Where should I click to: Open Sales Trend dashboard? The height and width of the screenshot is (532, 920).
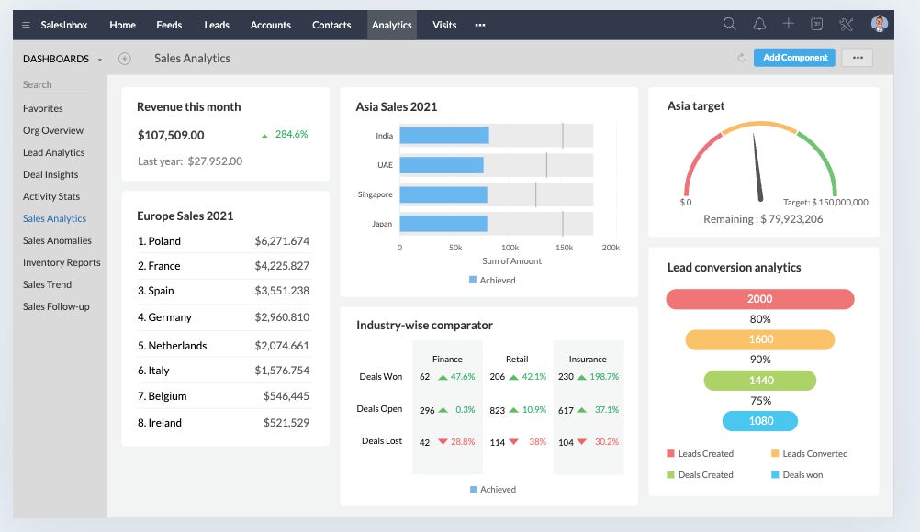pyautogui.click(x=47, y=284)
